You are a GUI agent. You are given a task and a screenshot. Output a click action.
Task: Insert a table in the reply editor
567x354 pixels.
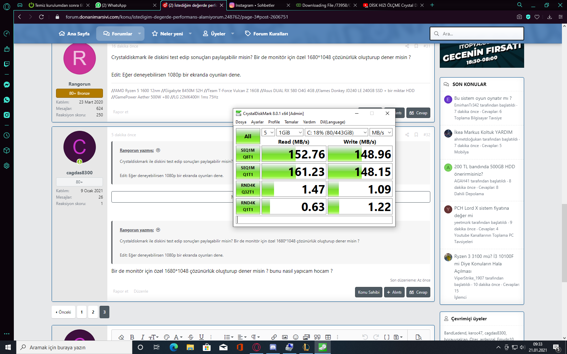(x=328, y=337)
